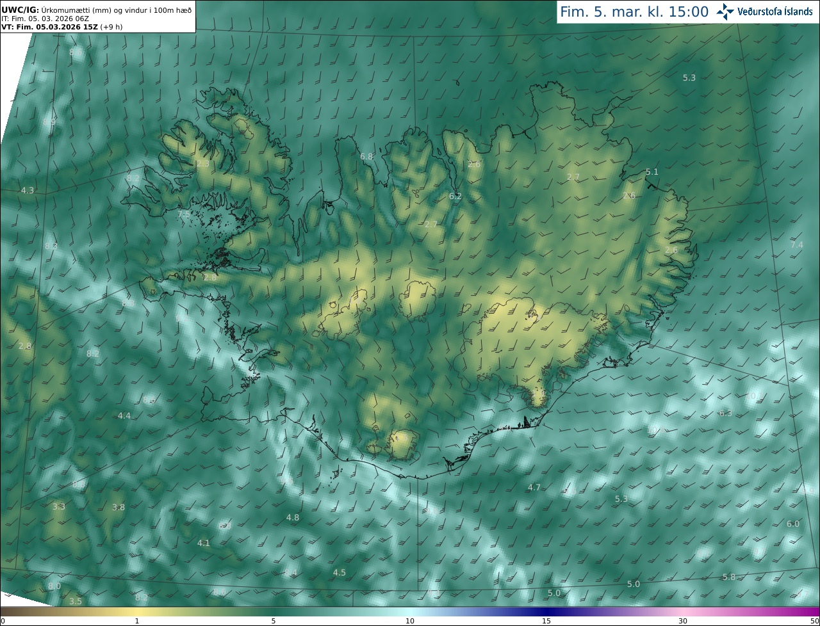Click the '50' label ending the color scale
Screen dimensions: 820x626
[x=814, y=621]
